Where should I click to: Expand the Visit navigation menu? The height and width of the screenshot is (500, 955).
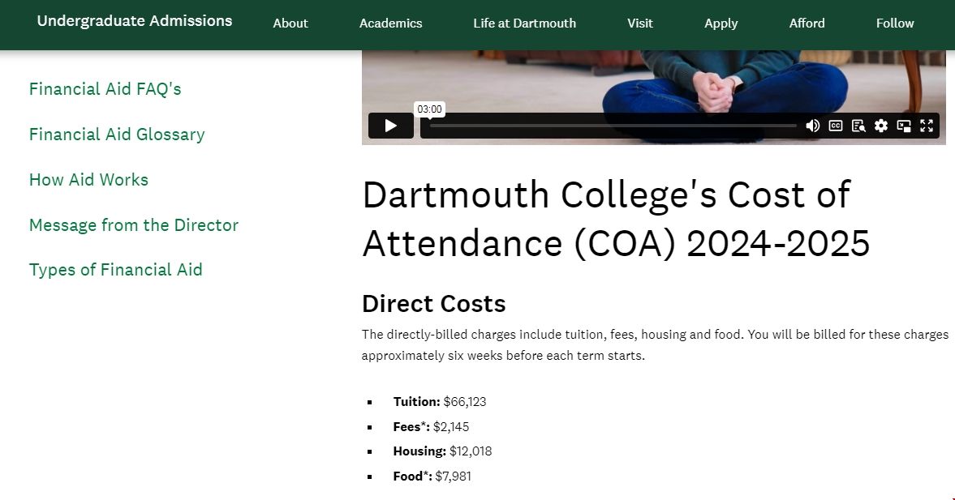click(639, 24)
